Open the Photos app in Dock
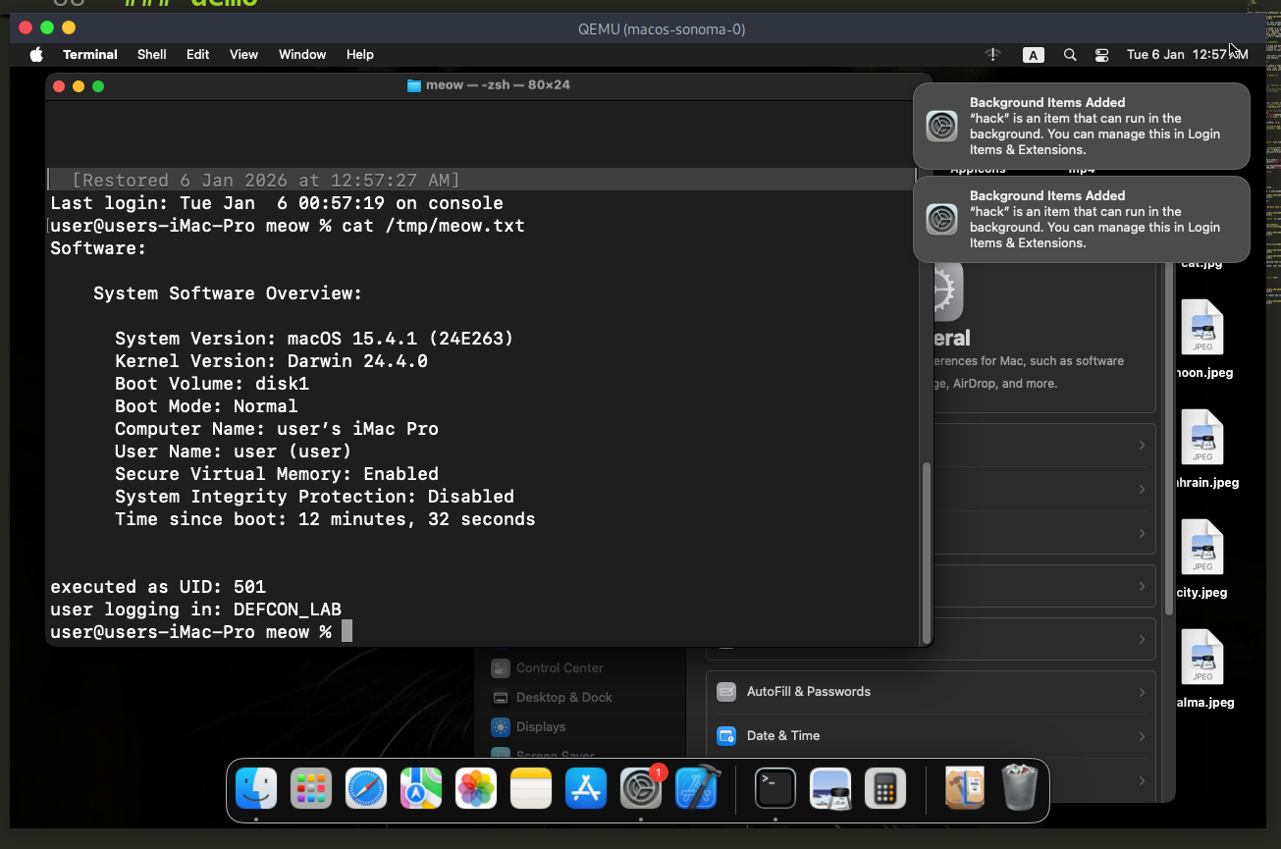This screenshot has height=849, width=1281. pyautogui.click(x=476, y=789)
